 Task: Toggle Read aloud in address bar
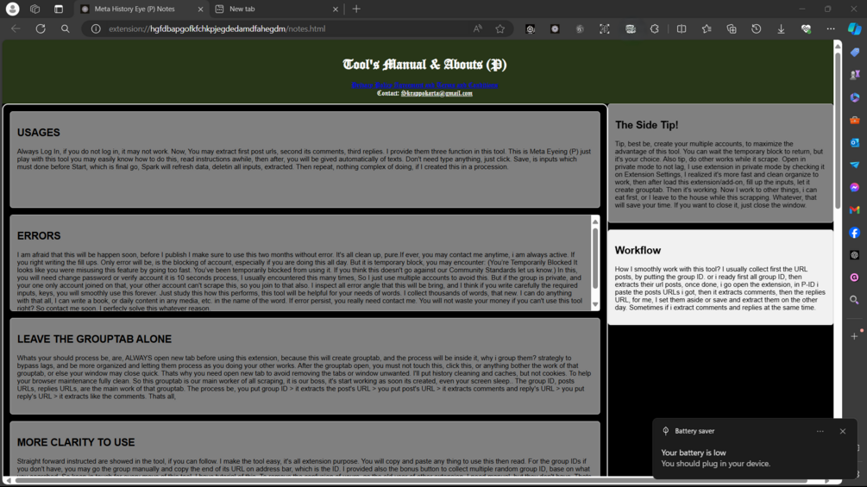[478, 28]
